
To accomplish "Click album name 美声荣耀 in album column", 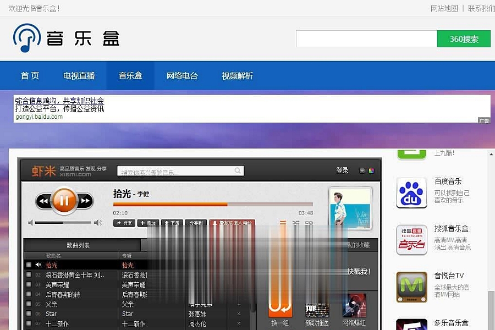I will tap(134, 285).
